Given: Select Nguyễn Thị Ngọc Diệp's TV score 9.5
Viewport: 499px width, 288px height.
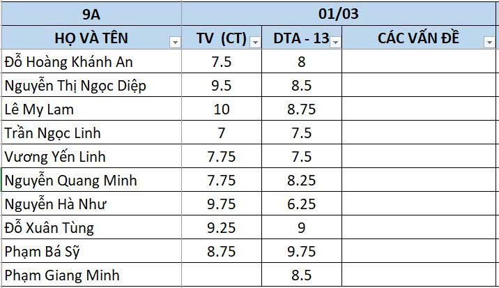Looking at the screenshot, I should coord(222,86).
